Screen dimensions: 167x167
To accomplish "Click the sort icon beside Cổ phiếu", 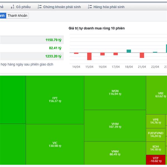I will (13, 7).
